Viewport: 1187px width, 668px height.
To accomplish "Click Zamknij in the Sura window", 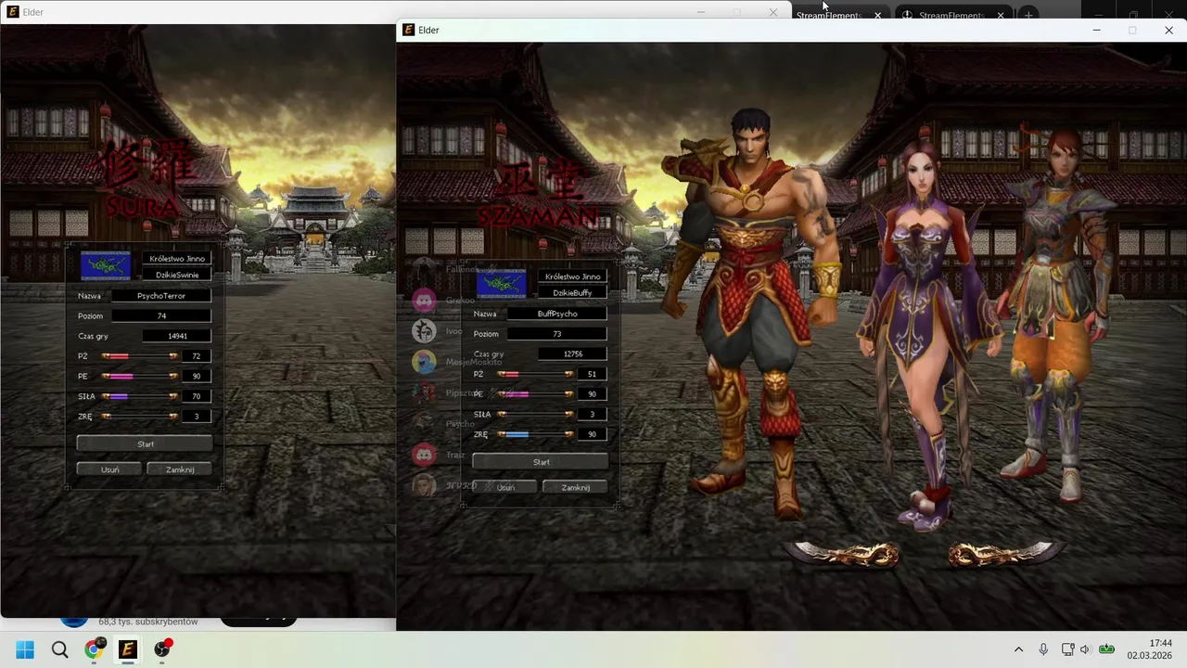I will [x=180, y=469].
